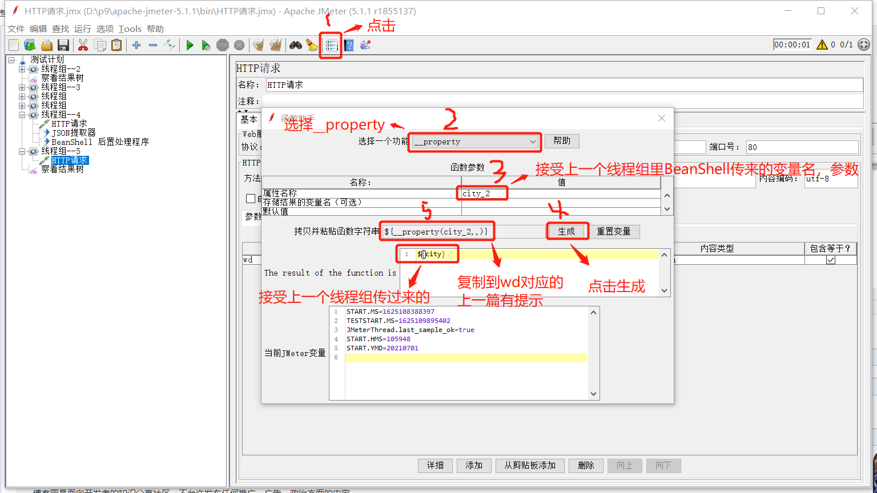The width and height of the screenshot is (877, 493).
Task: Open the 编辑 menu
Action: click(x=38, y=29)
